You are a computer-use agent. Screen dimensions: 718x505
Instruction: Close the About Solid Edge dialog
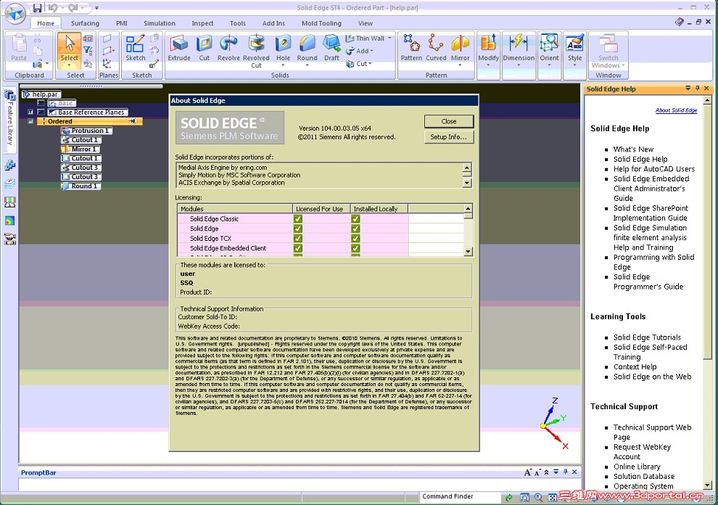coord(449,121)
